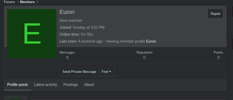Switch to the Profile posts tab
The image size is (233, 100).
click(17, 85)
